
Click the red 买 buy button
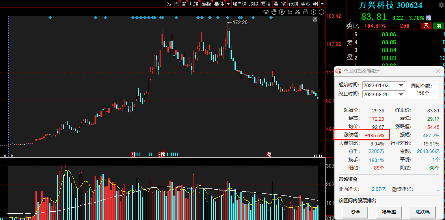pyautogui.click(x=426, y=26)
